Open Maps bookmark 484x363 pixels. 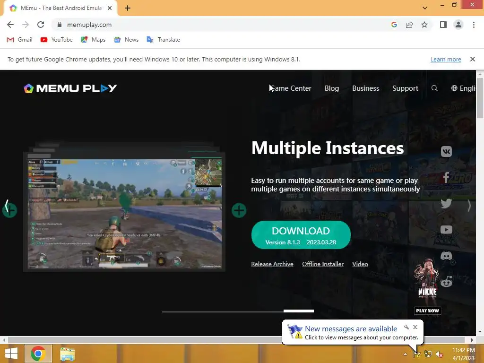click(93, 40)
